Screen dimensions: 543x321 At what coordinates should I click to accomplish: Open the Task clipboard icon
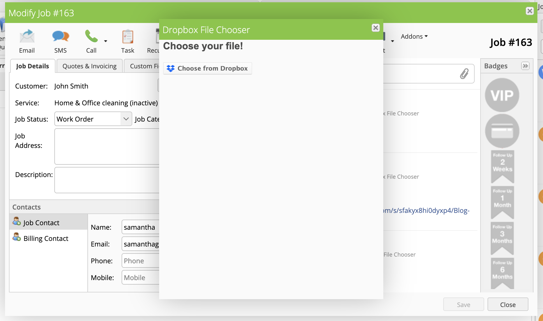point(127,36)
